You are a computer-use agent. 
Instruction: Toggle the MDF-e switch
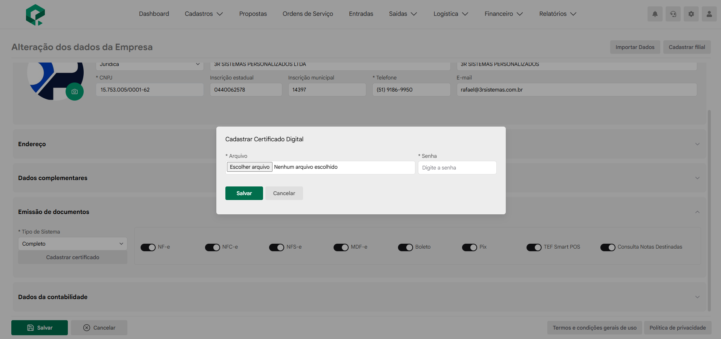(341, 247)
